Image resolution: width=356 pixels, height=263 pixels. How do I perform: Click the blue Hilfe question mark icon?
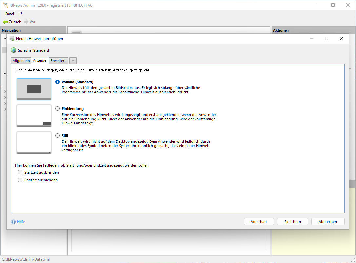point(13,222)
